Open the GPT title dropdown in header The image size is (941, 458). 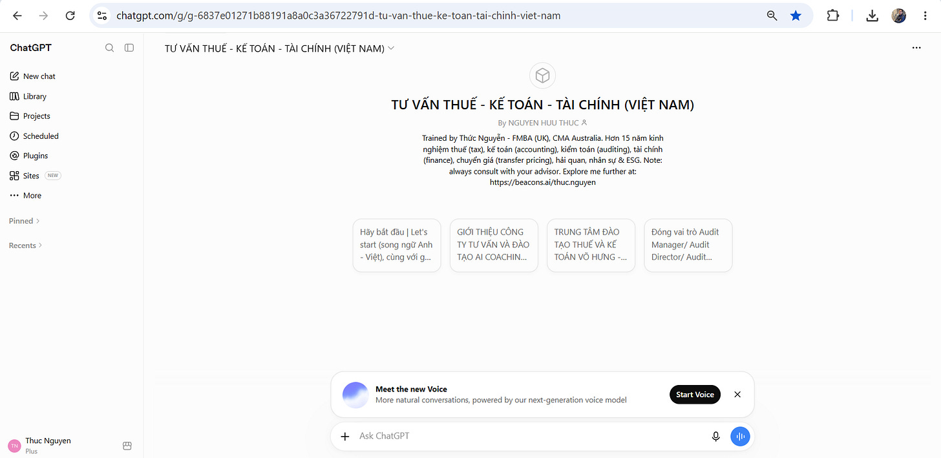[x=279, y=48]
